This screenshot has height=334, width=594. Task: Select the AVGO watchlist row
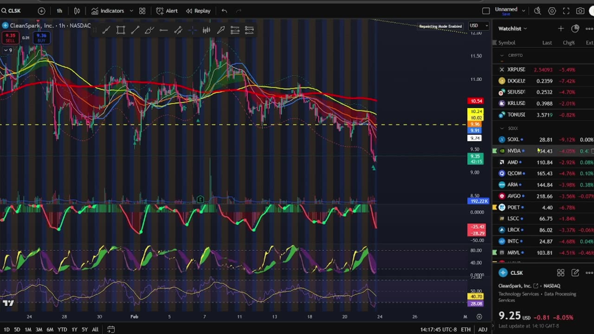click(x=543, y=196)
